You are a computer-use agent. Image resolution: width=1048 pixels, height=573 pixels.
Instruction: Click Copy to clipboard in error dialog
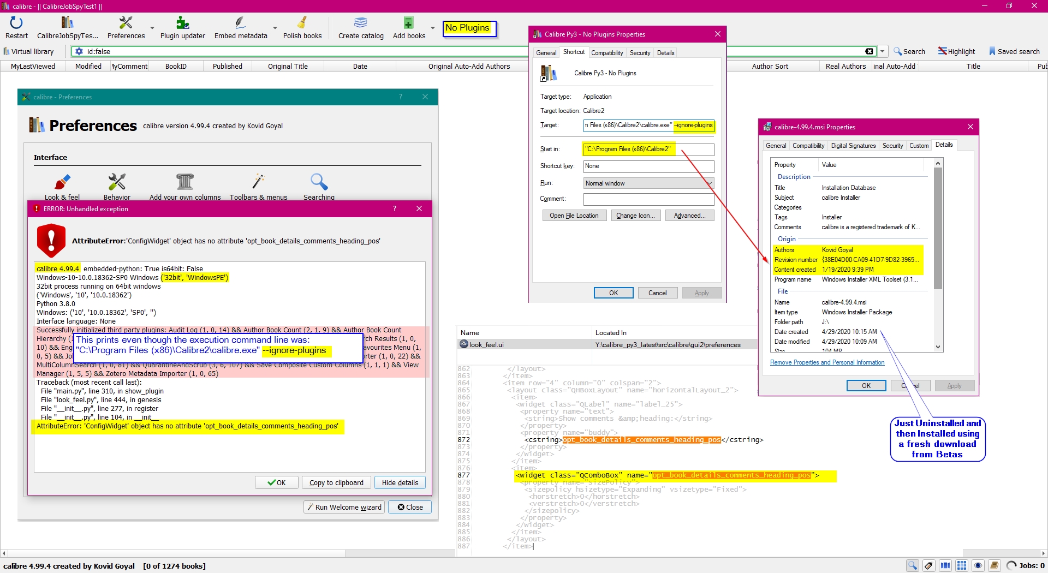coord(336,482)
